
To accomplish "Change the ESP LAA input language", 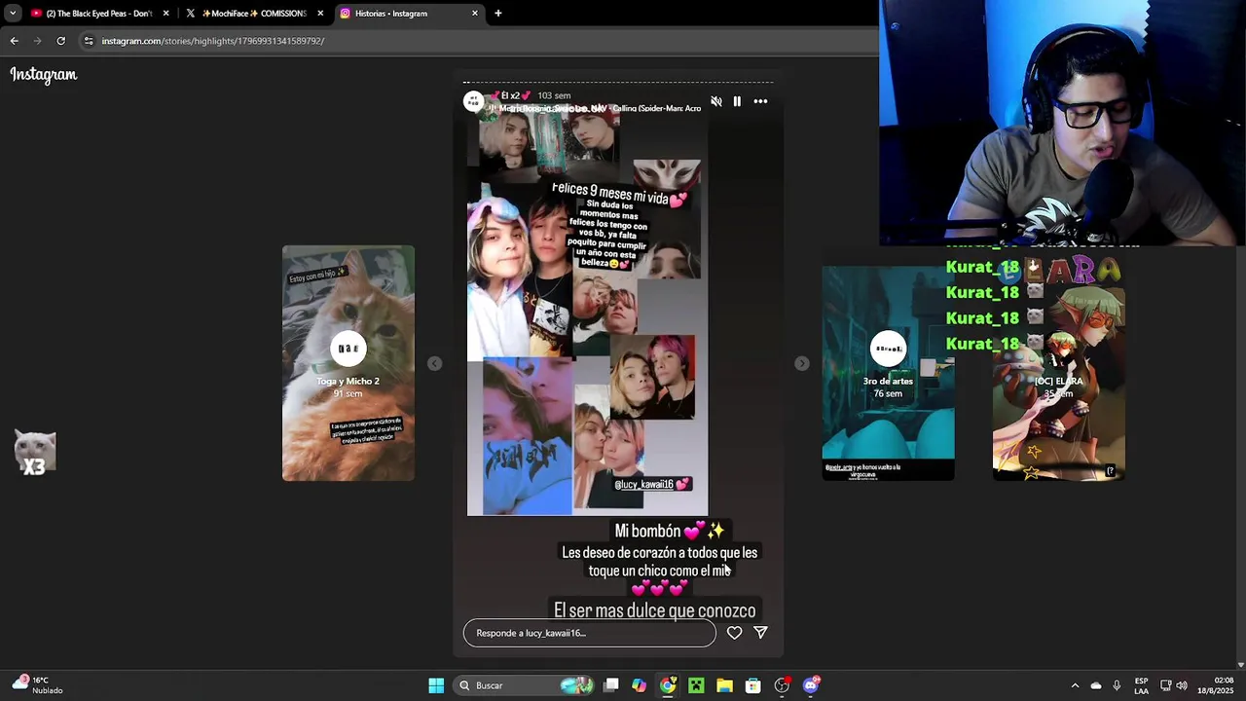I will pyautogui.click(x=1141, y=685).
